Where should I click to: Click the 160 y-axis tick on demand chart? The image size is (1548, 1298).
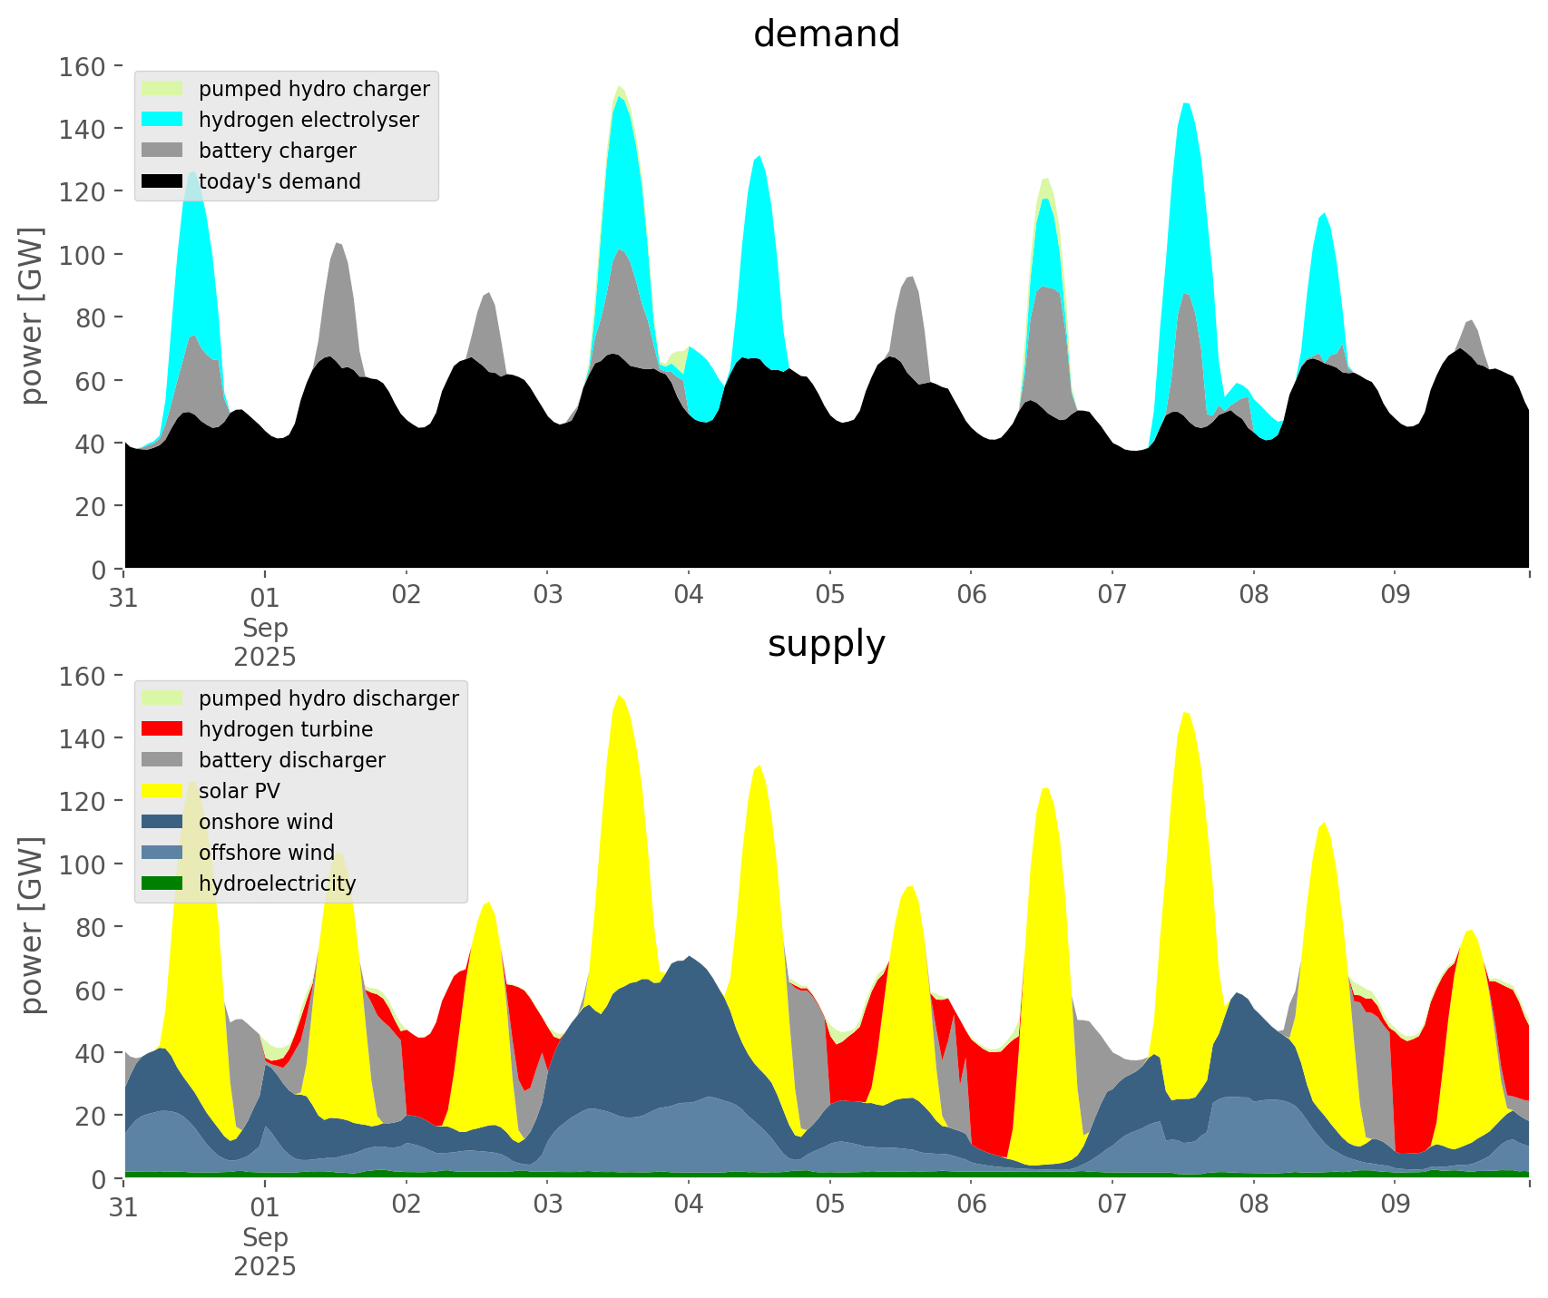click(x=83, y=67)
